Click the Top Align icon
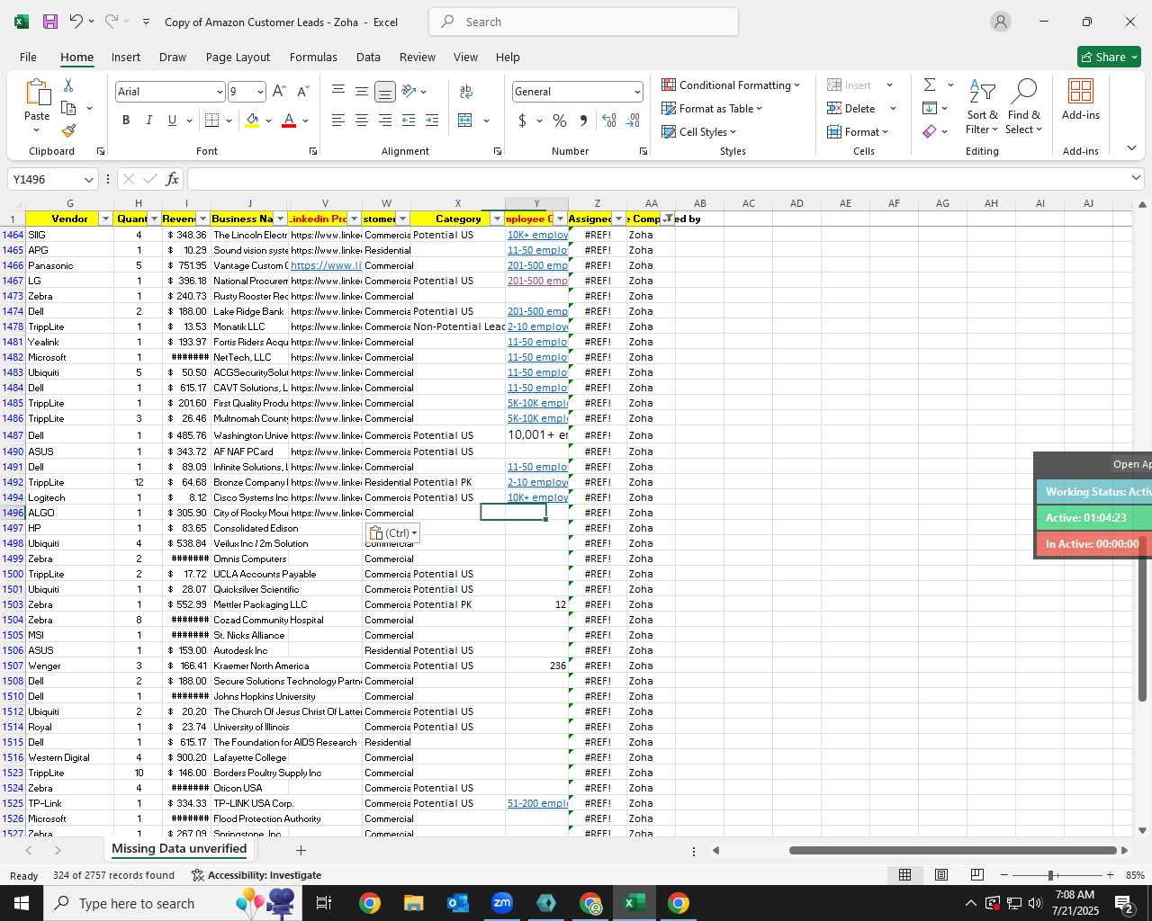Viewport: 1152px width, 921px height. point(337,91)
